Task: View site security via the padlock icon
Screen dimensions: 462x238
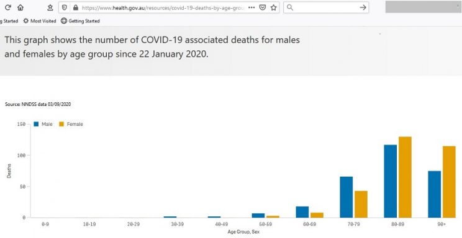Action: pos(75,7)
